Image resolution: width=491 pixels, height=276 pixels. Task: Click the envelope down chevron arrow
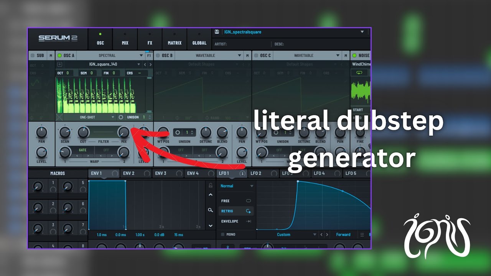[x=210, y=226]
